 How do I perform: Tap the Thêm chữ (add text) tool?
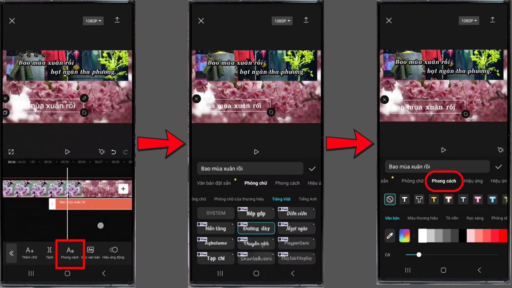(29, 253)
